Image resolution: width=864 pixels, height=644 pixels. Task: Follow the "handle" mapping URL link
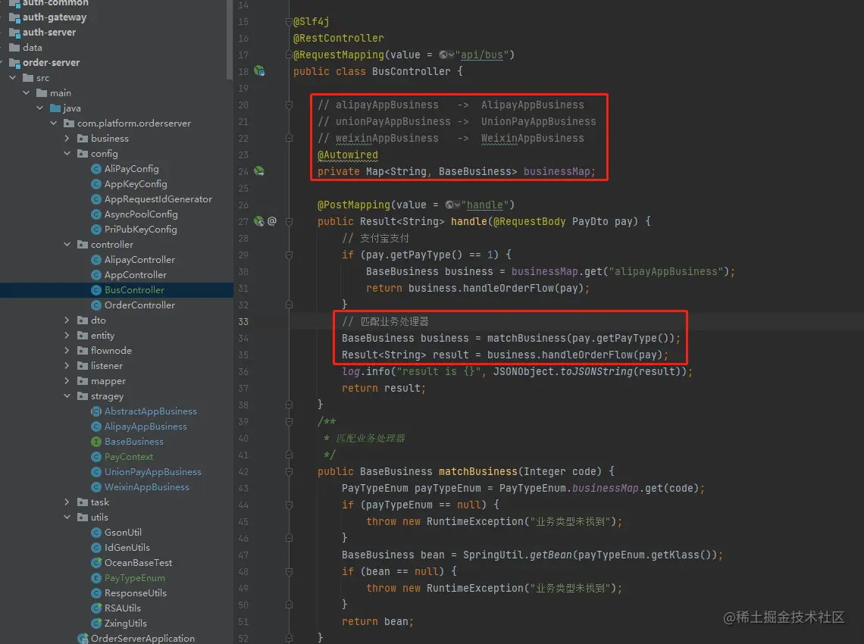tap(485, 205)
